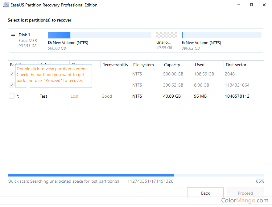Image resolution: width=272 pixels, height=207 pixels.
Task: Click the EaseUS app icon in title bar
Action: point(5,5)
